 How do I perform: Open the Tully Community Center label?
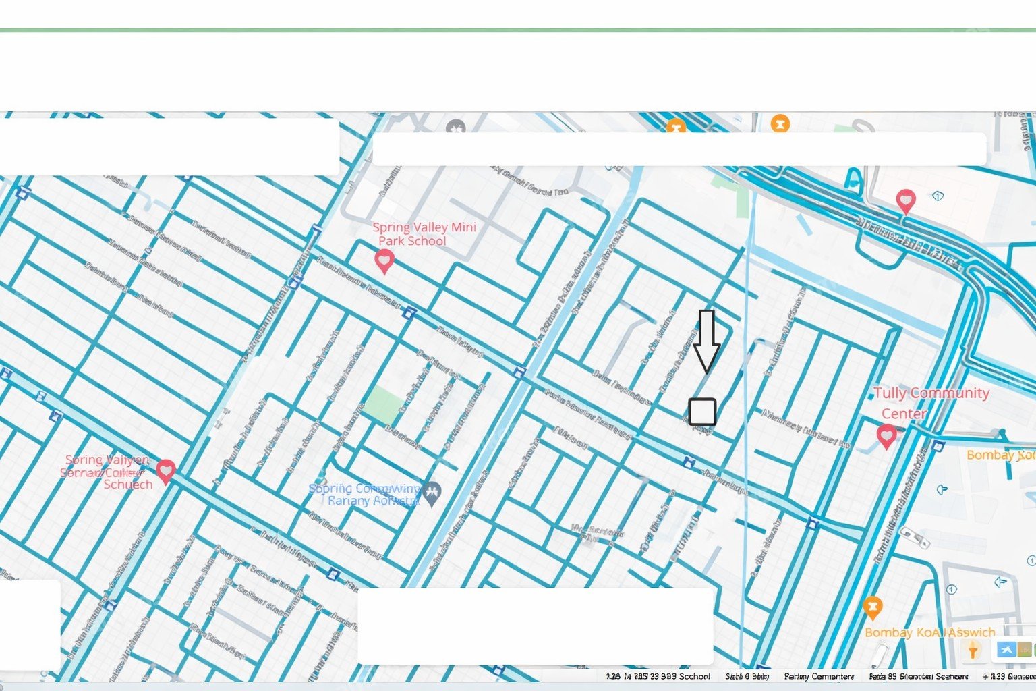(930, 403)
